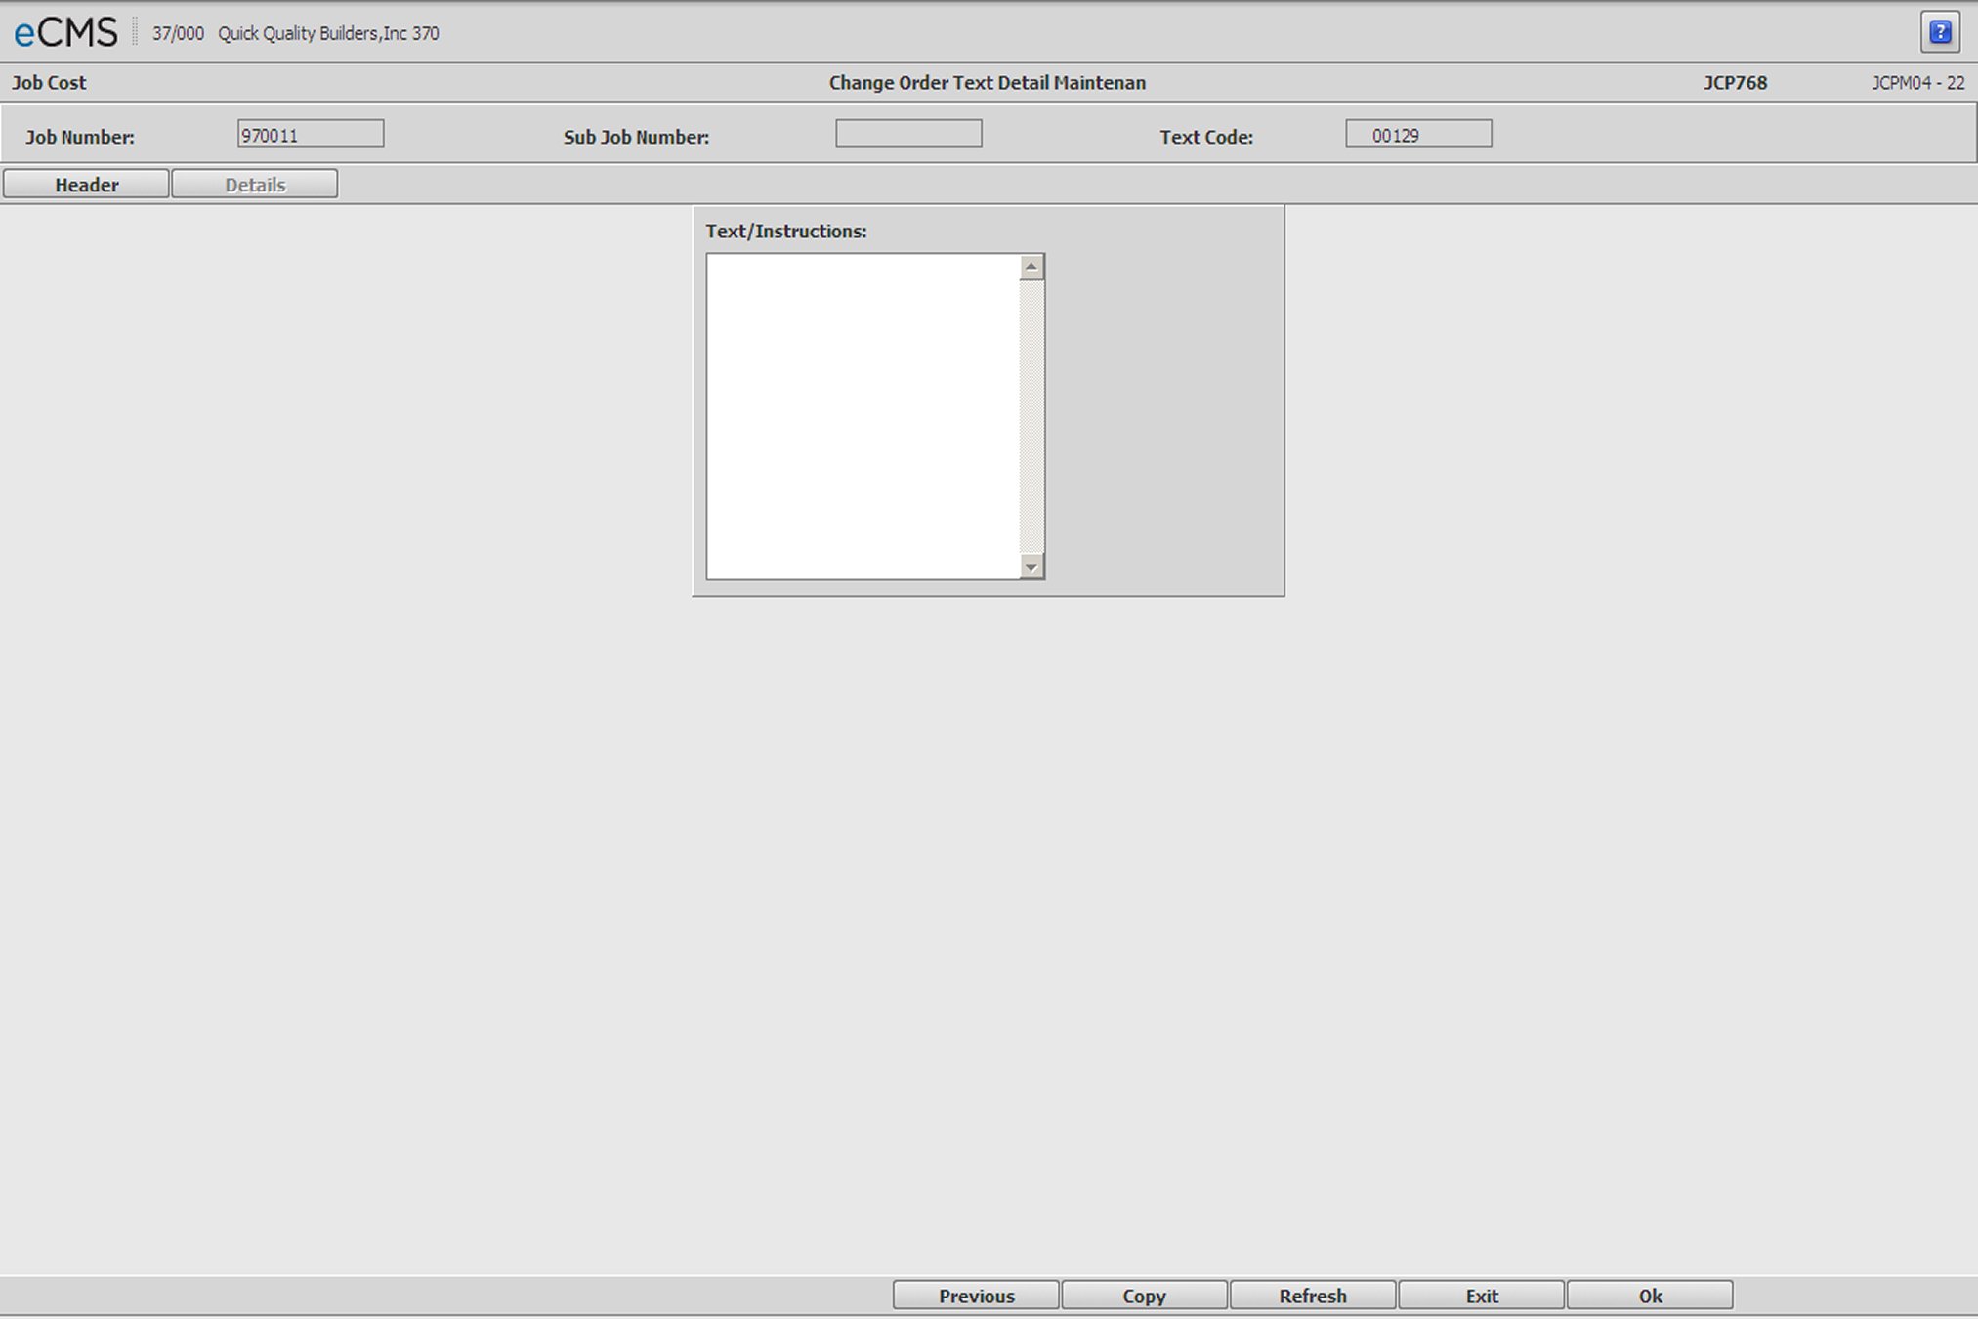Screen dimensions: 1978x1319
Task: Click the JCP768 program code
Action: 1735,83
